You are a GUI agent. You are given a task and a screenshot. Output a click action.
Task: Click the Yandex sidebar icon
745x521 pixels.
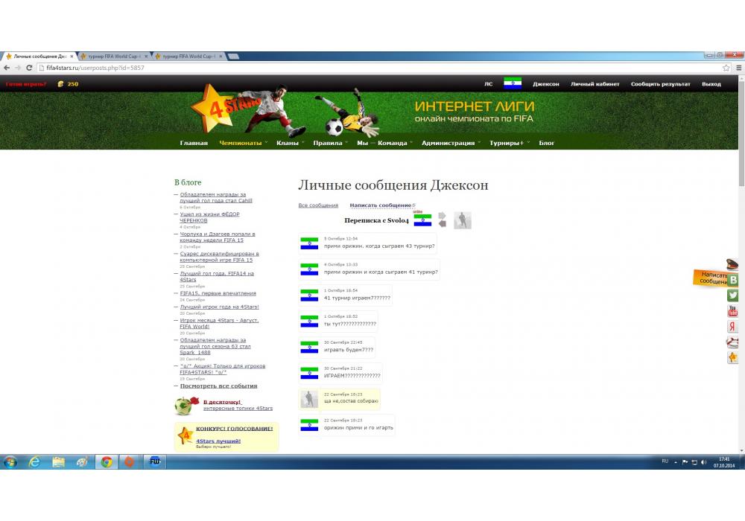733,327
